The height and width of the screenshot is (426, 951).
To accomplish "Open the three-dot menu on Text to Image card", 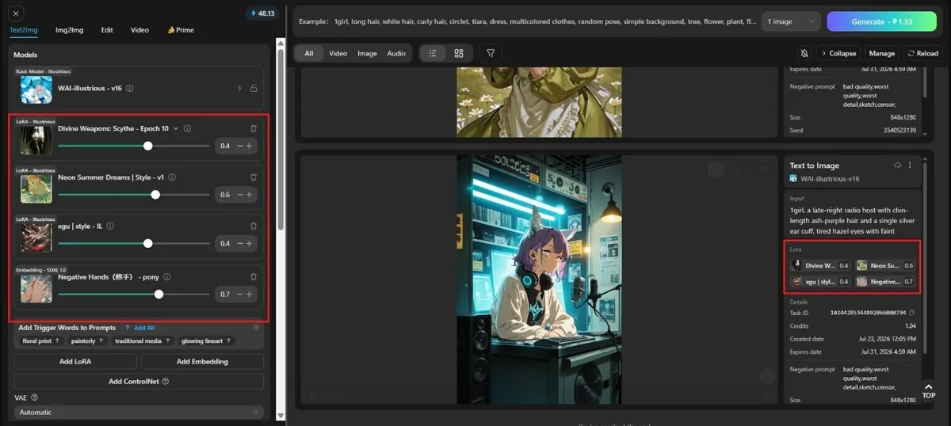I will tap(910, 165).
